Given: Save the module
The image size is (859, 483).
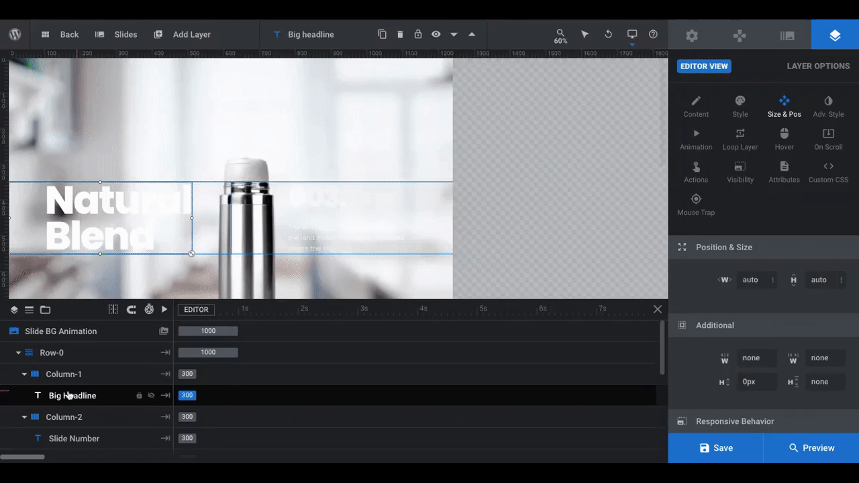Looking at the screenshot, I should 715,448.
